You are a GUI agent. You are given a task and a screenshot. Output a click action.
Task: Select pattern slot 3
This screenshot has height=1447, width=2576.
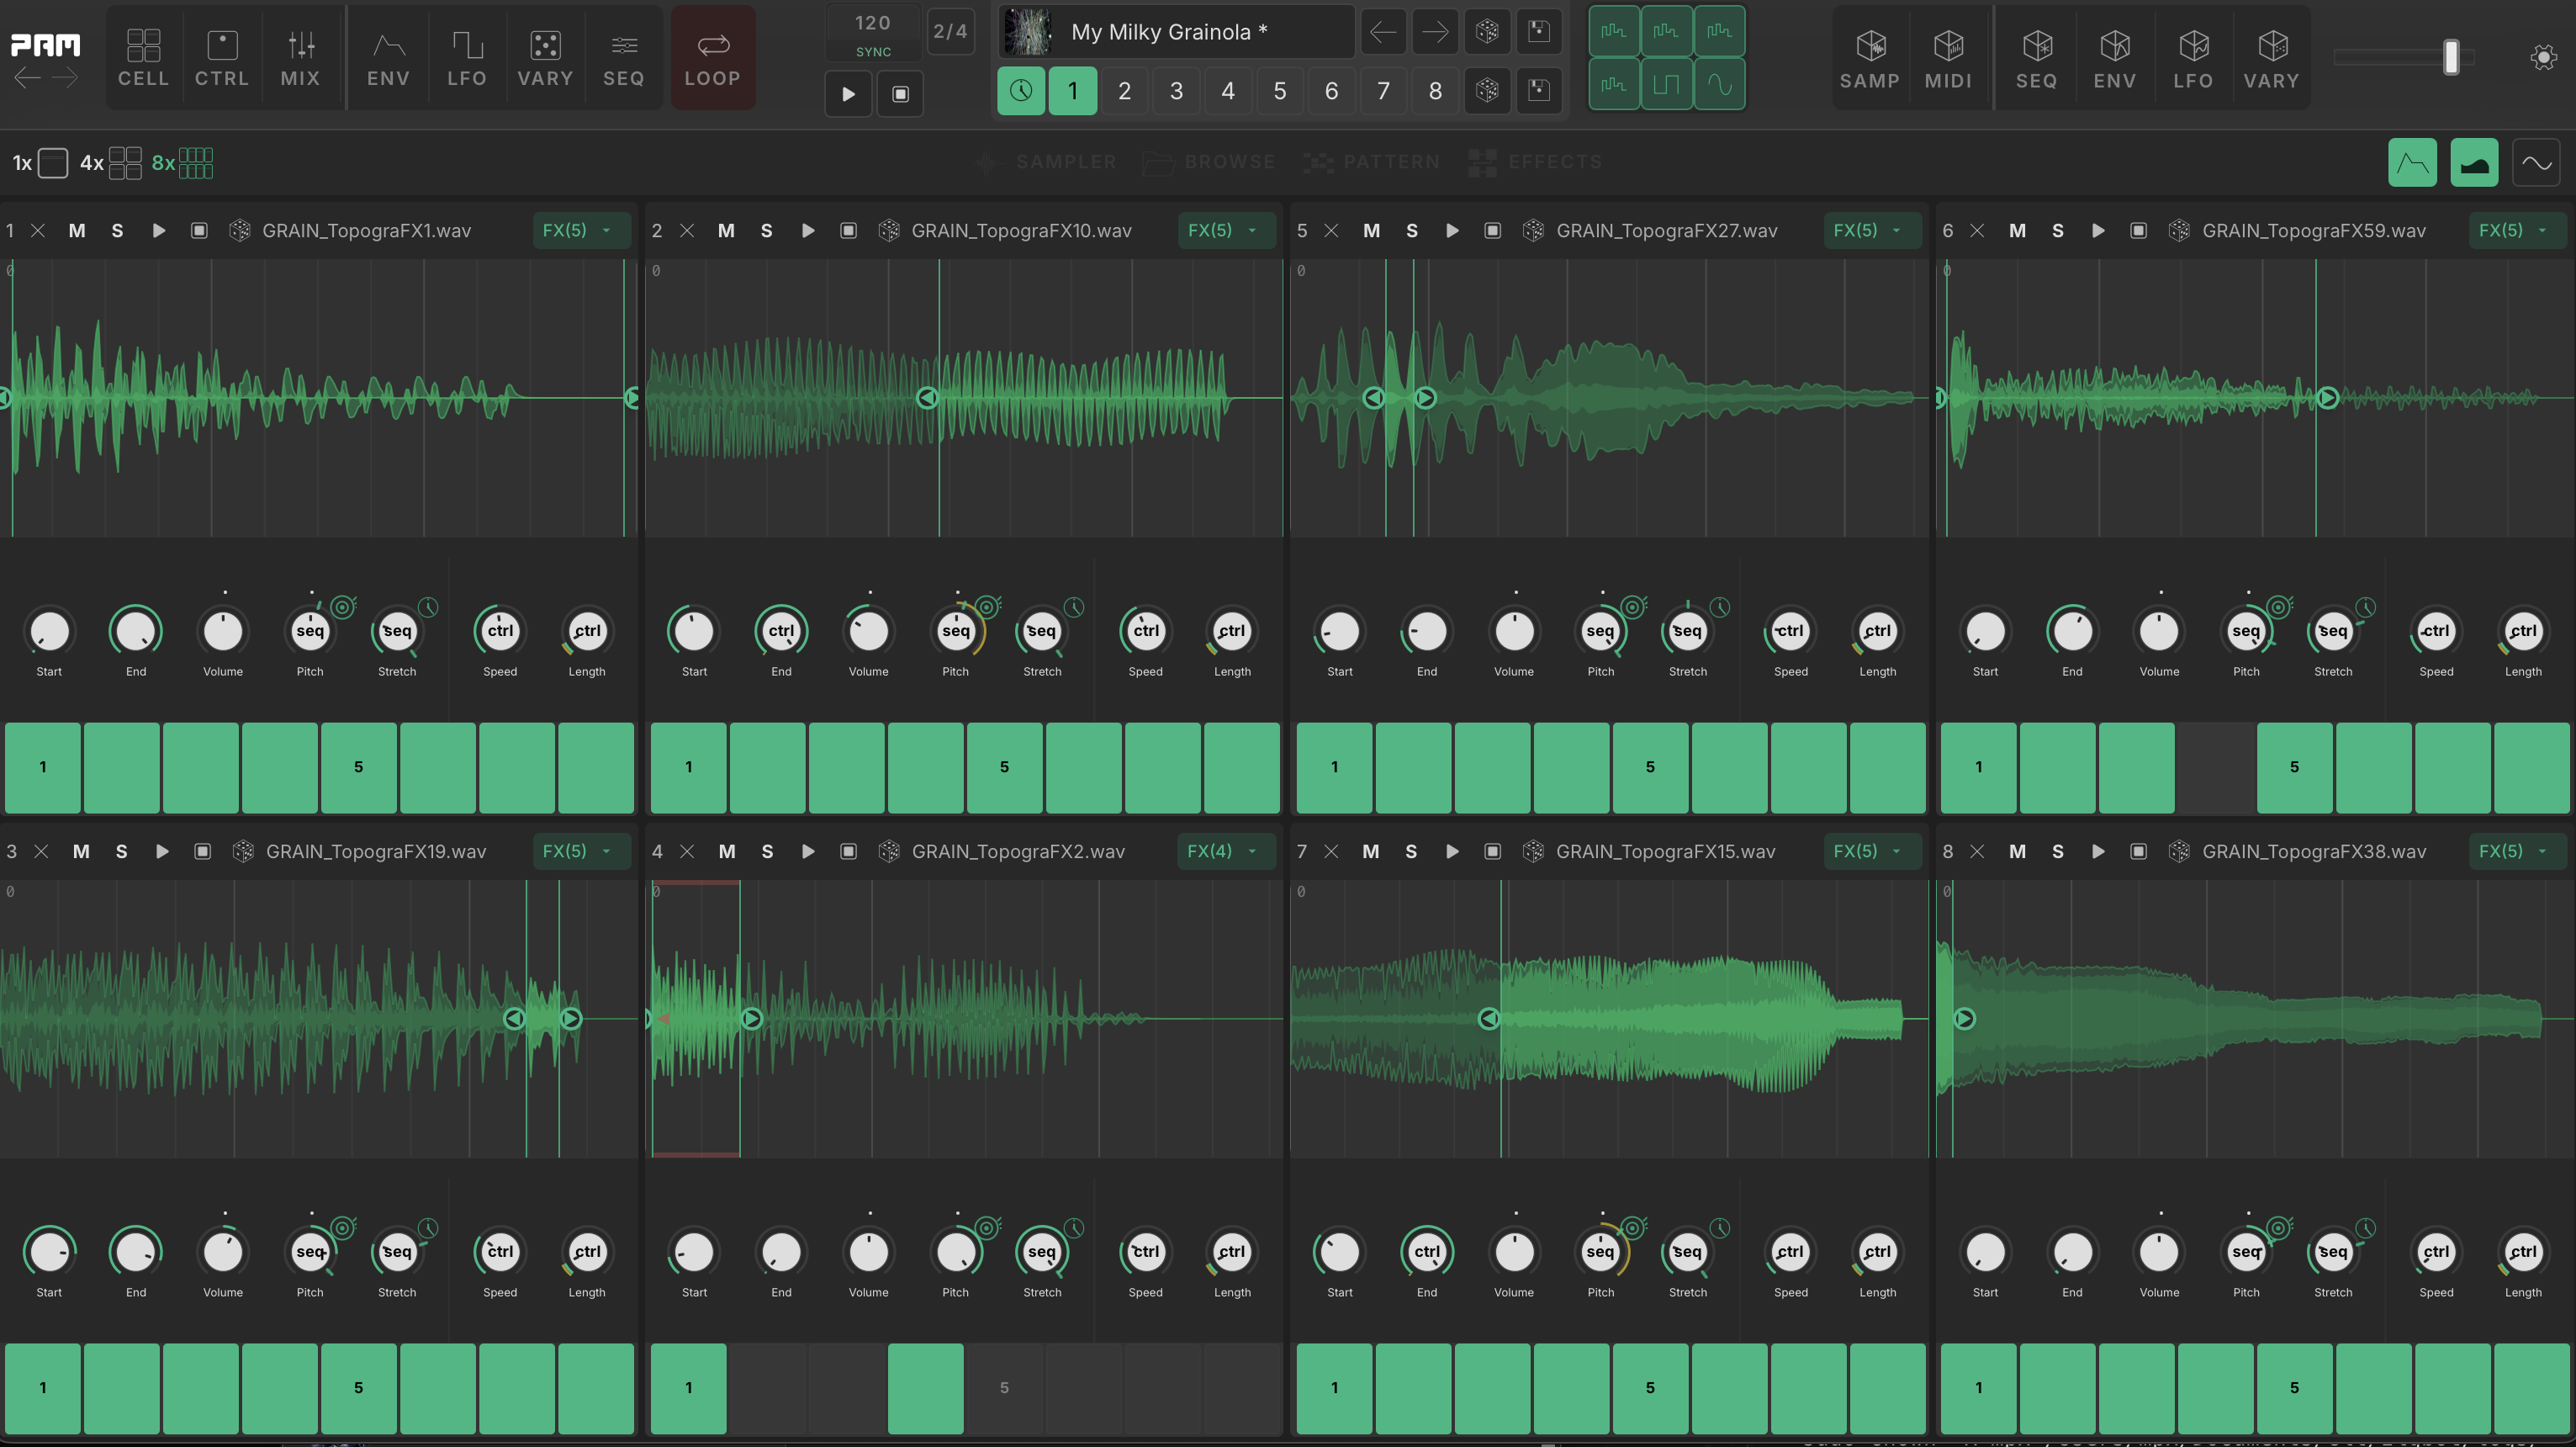click(x=1176, y=91)
